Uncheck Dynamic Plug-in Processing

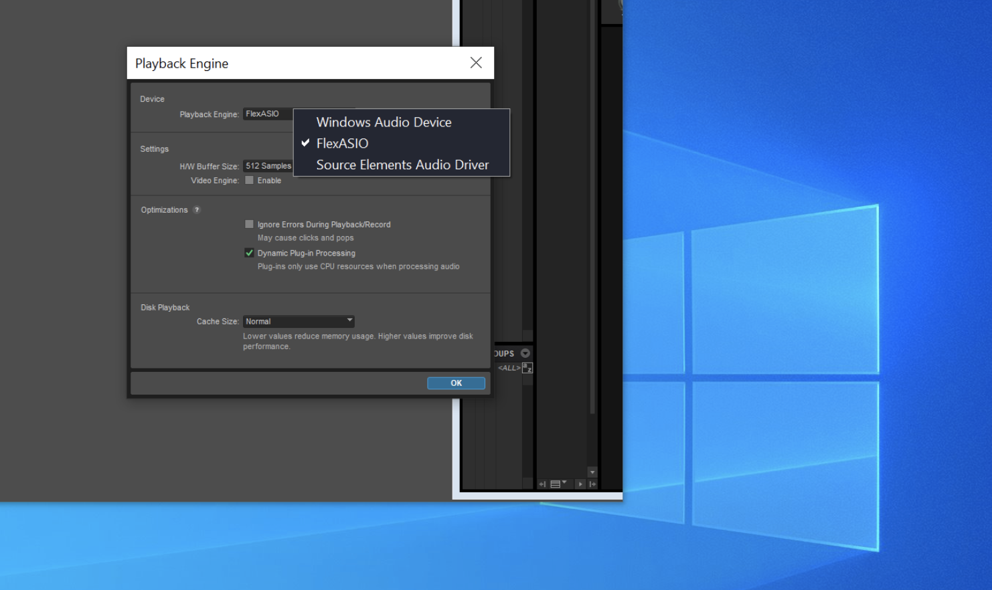[x=250, y=254]
